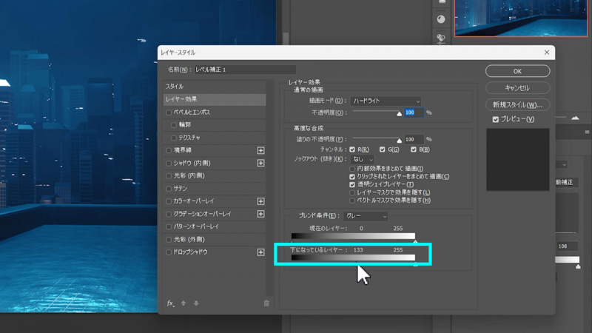Enable テクスチャ checkbox
Viewport: 592px width, 333px height.
pos(174,138)
